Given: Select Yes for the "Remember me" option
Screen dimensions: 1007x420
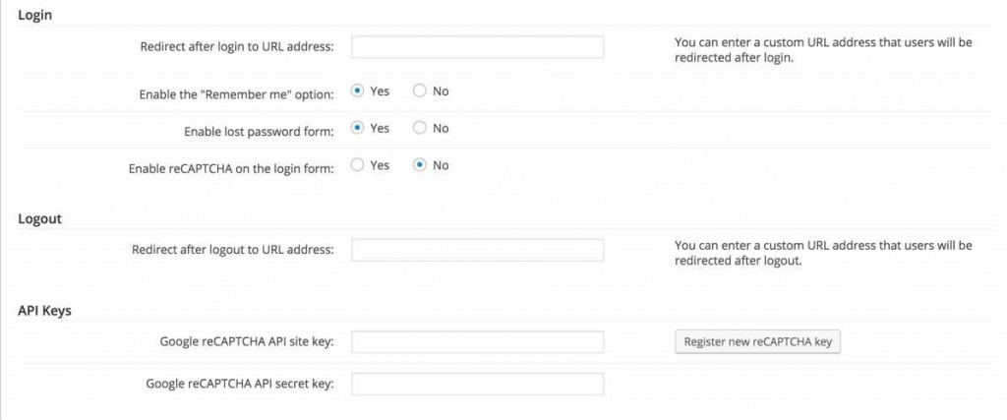Looking at the screenshot, I should click(x=358, y=91).
